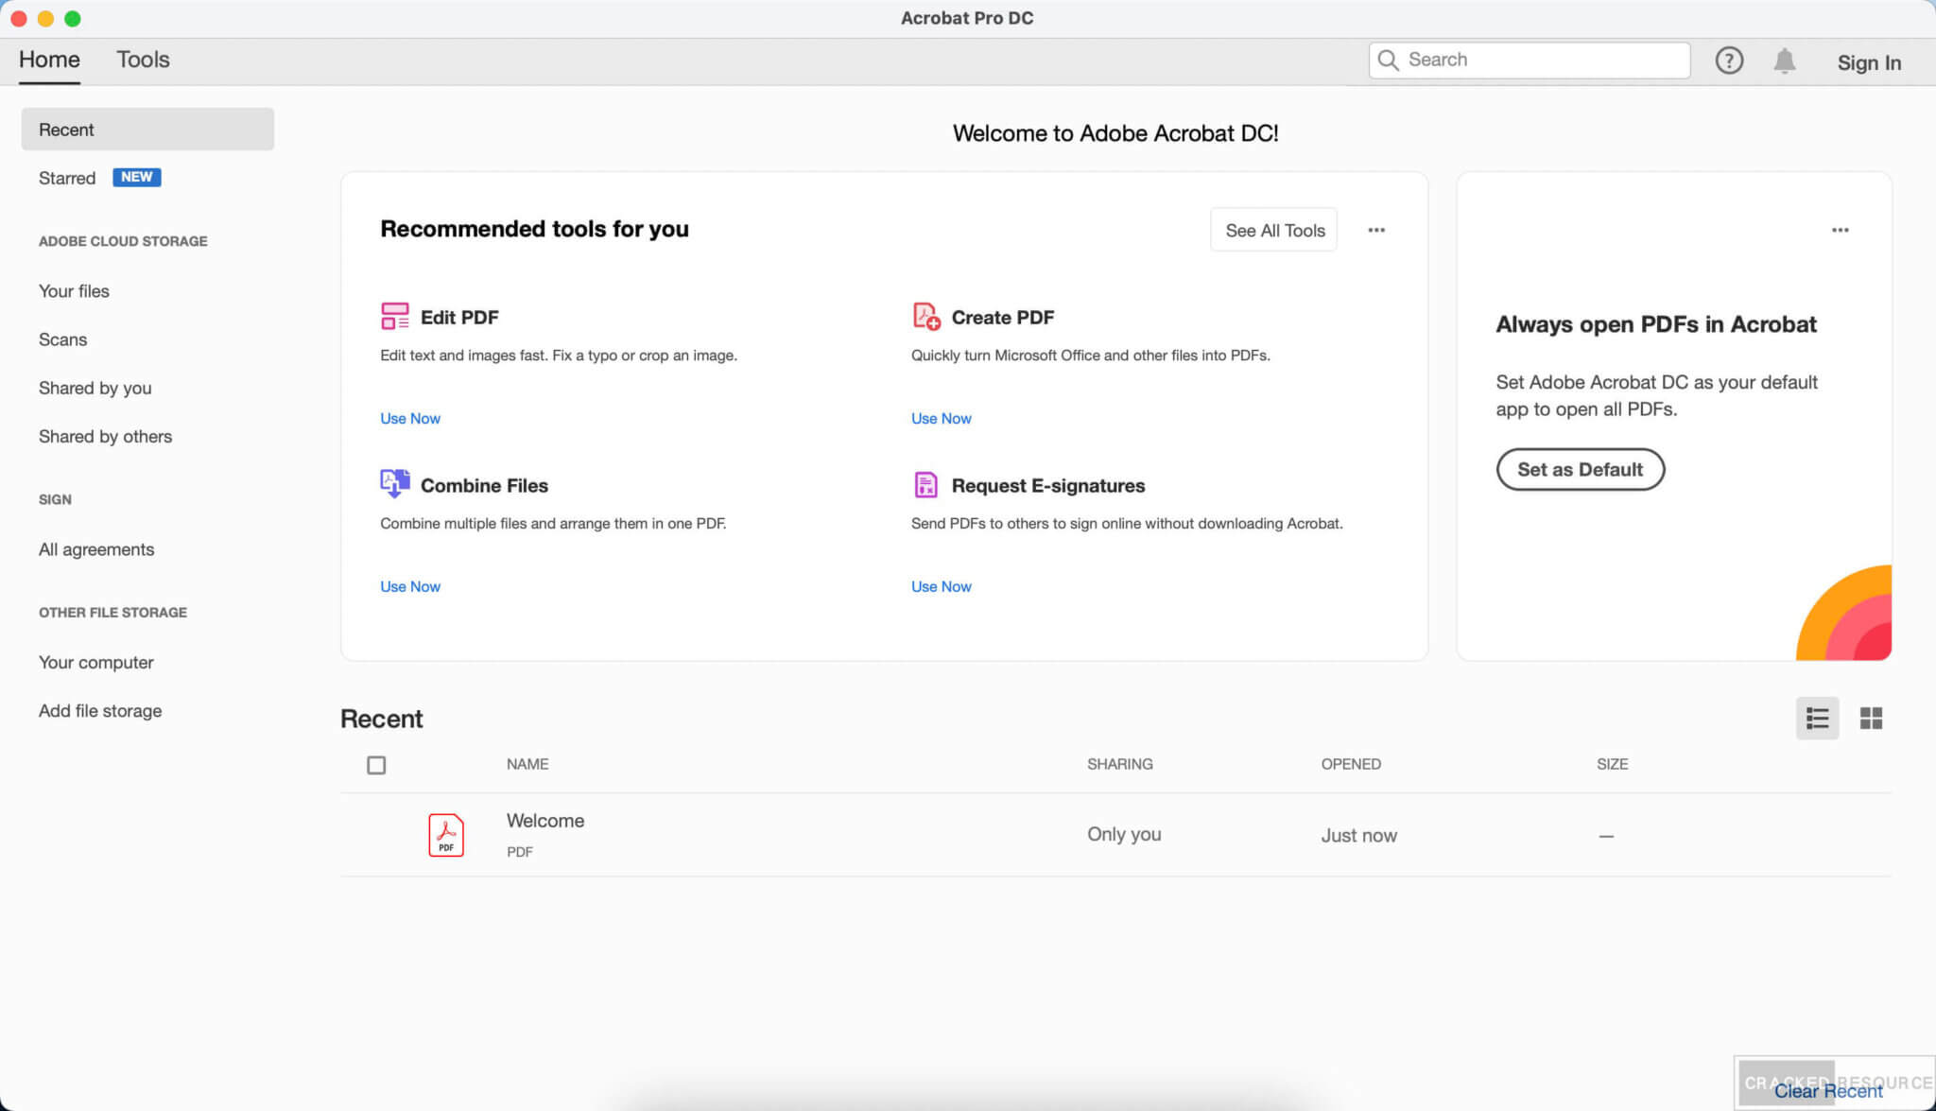Switch Recent to thumbnail grid view
The height and width of the screenshot is (1111, 1936).
pos(1871,719)
